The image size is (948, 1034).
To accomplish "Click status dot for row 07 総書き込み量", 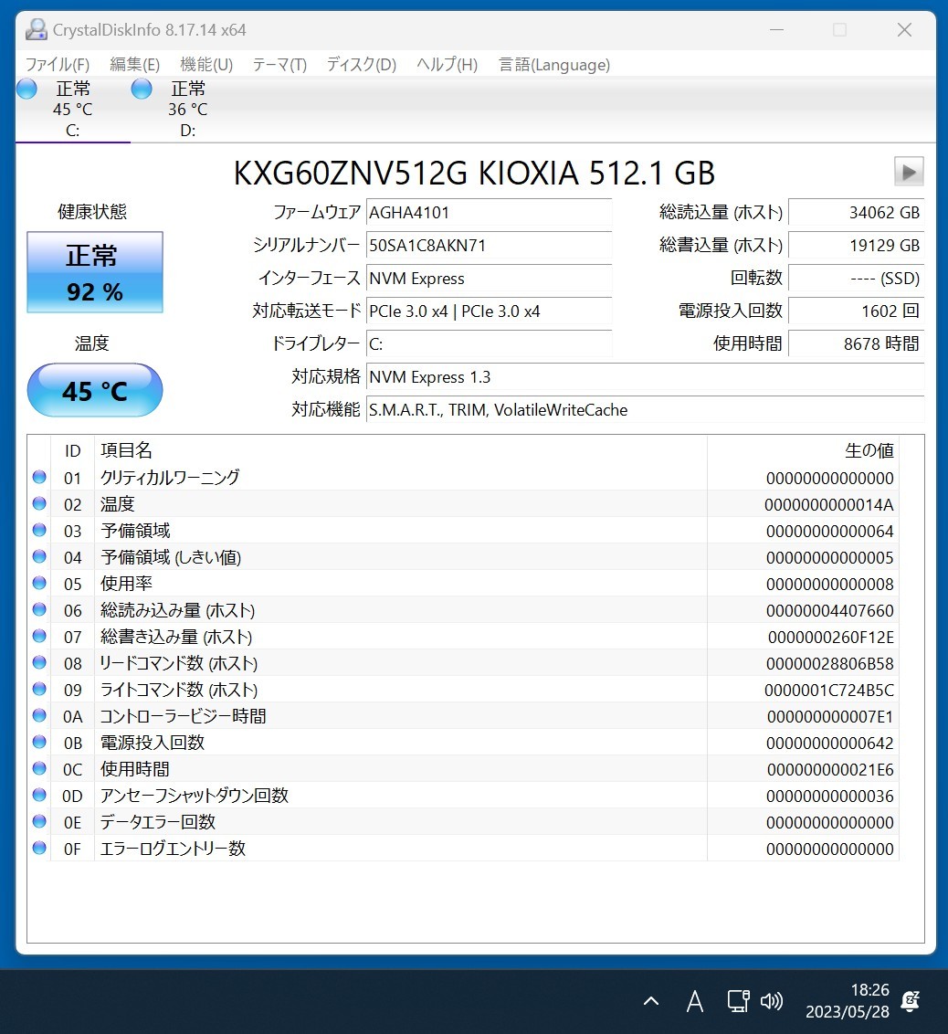I will coord(39,636).
